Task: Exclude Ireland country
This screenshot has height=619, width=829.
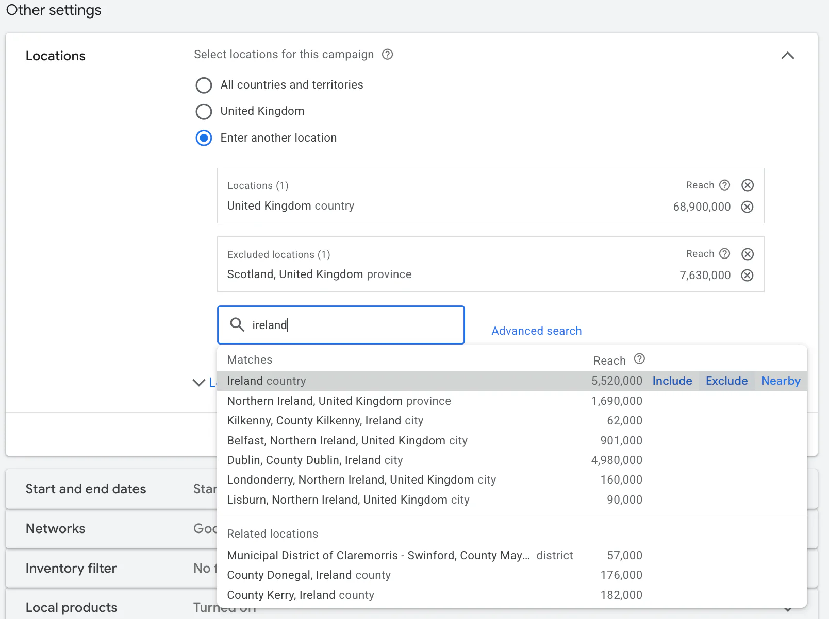Action: pos(726,381)
